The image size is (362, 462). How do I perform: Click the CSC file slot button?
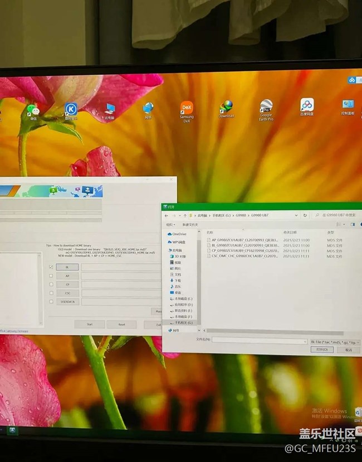click(67, 293)
